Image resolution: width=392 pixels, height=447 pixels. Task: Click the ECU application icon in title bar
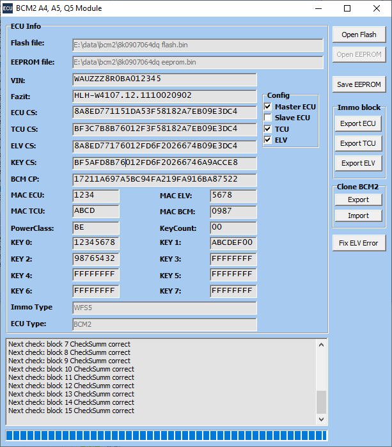[x=8, y=8]
